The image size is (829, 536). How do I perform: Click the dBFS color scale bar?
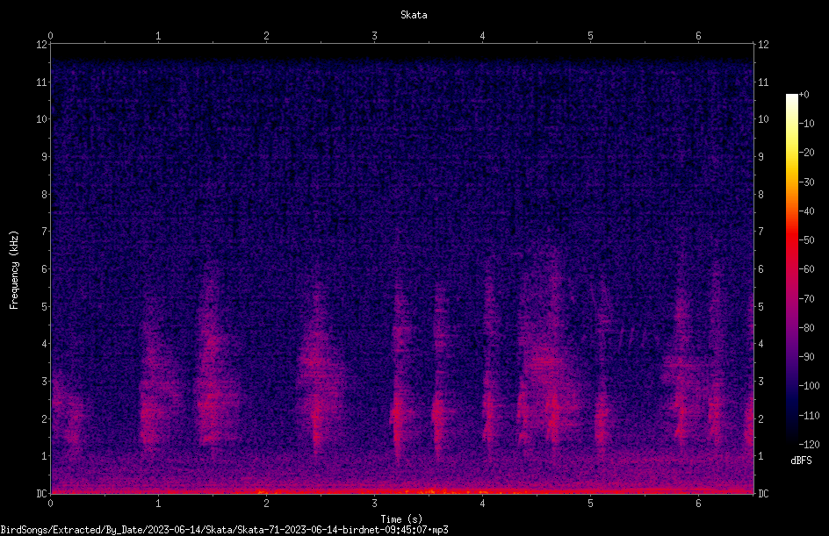click(791, 268)
